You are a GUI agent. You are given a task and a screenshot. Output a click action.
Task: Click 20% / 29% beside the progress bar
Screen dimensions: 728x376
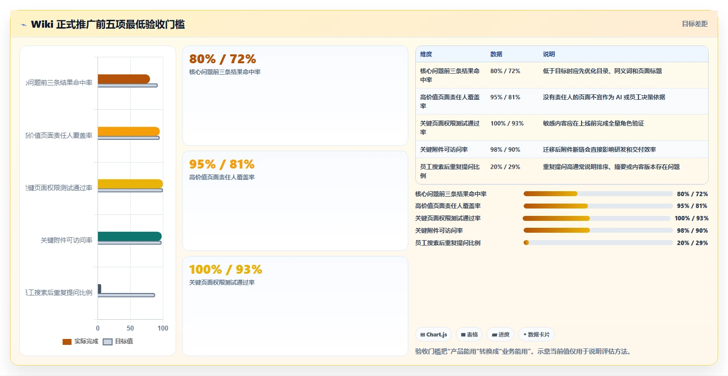(692, 243)
